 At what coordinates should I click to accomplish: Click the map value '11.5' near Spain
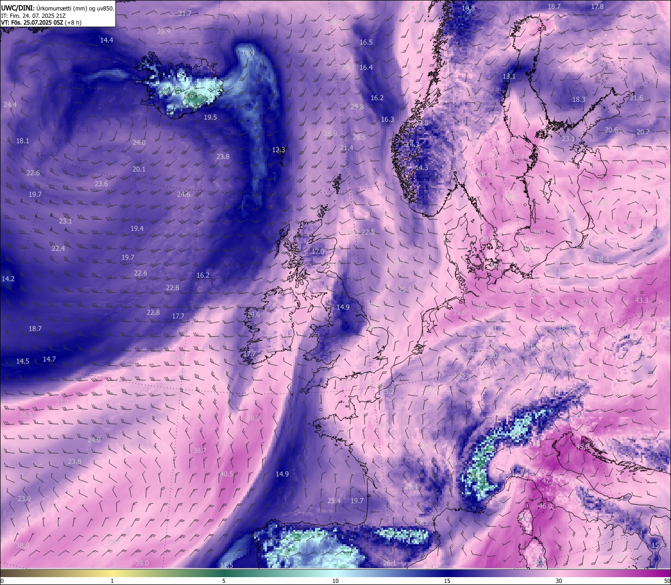[x=226, y=565]
